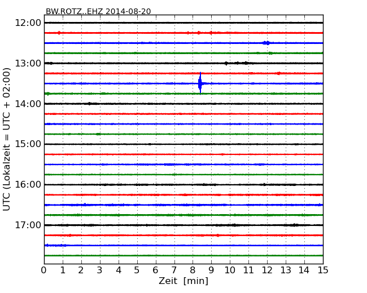Screen dimensions: 367x293
Task: Select minute tick label 6
Action: coord(155,270)
